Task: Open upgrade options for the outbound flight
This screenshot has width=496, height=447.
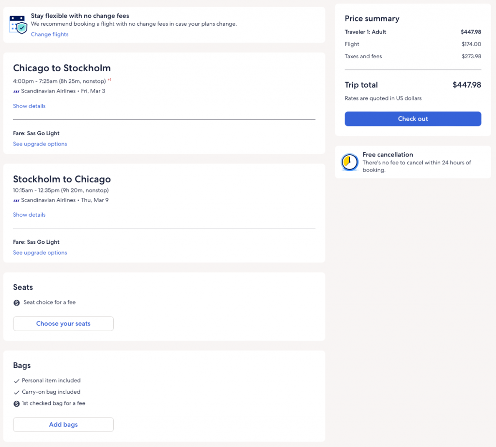Action: click(x=40, y=144)
